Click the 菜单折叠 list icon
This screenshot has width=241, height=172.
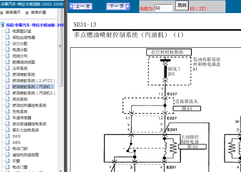27,13
